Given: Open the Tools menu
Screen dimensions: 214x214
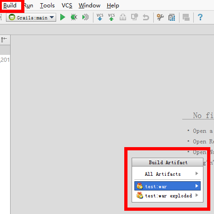Looking at the screenshot, I should (x=47, y=6).
